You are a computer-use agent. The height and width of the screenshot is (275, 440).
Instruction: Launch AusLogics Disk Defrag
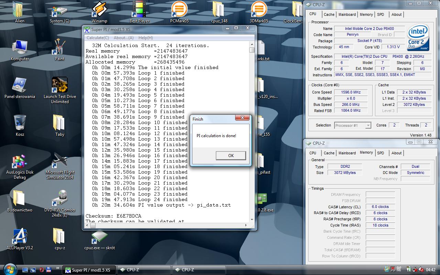20,166
